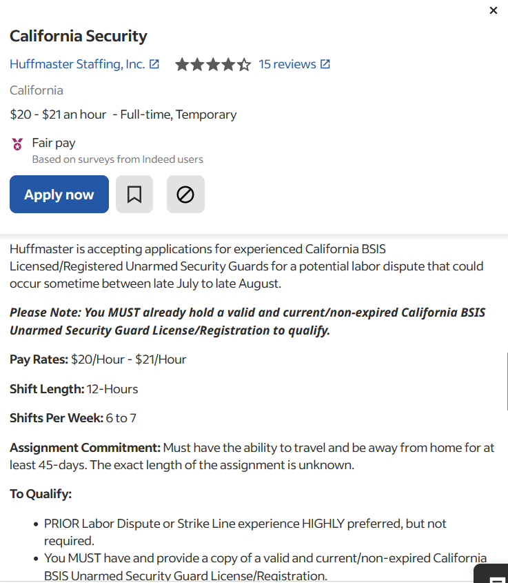This screenshot has height=583, width=508.
Task: Close the job details panel
Action: tap(493, 10)
